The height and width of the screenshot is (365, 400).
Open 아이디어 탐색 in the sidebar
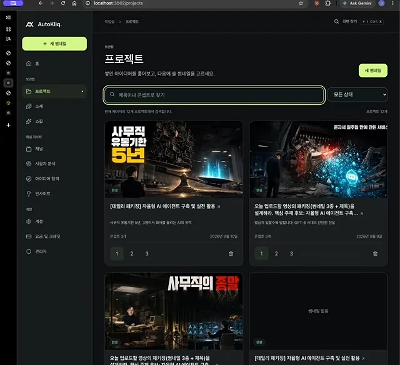(x=54, y=178)
